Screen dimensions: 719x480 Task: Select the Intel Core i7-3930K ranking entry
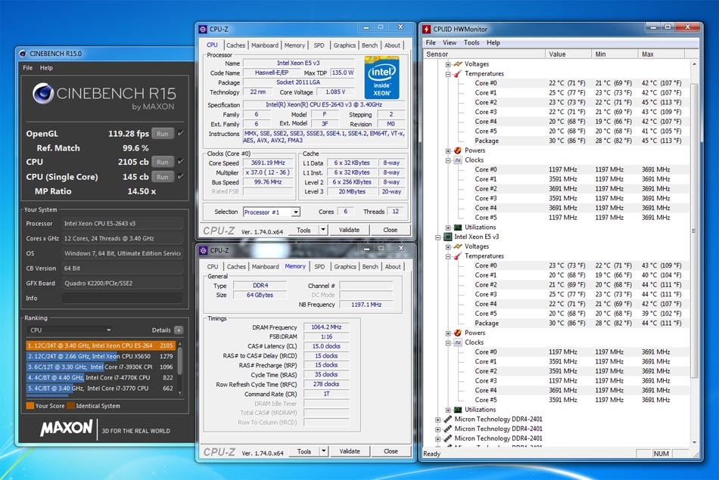[x=101, y=367]
